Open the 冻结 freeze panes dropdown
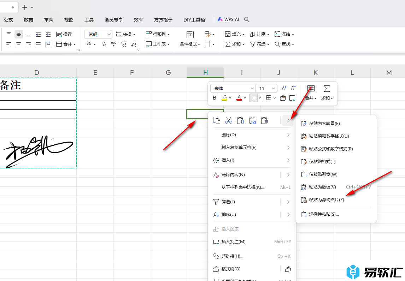 click(284, 34)
